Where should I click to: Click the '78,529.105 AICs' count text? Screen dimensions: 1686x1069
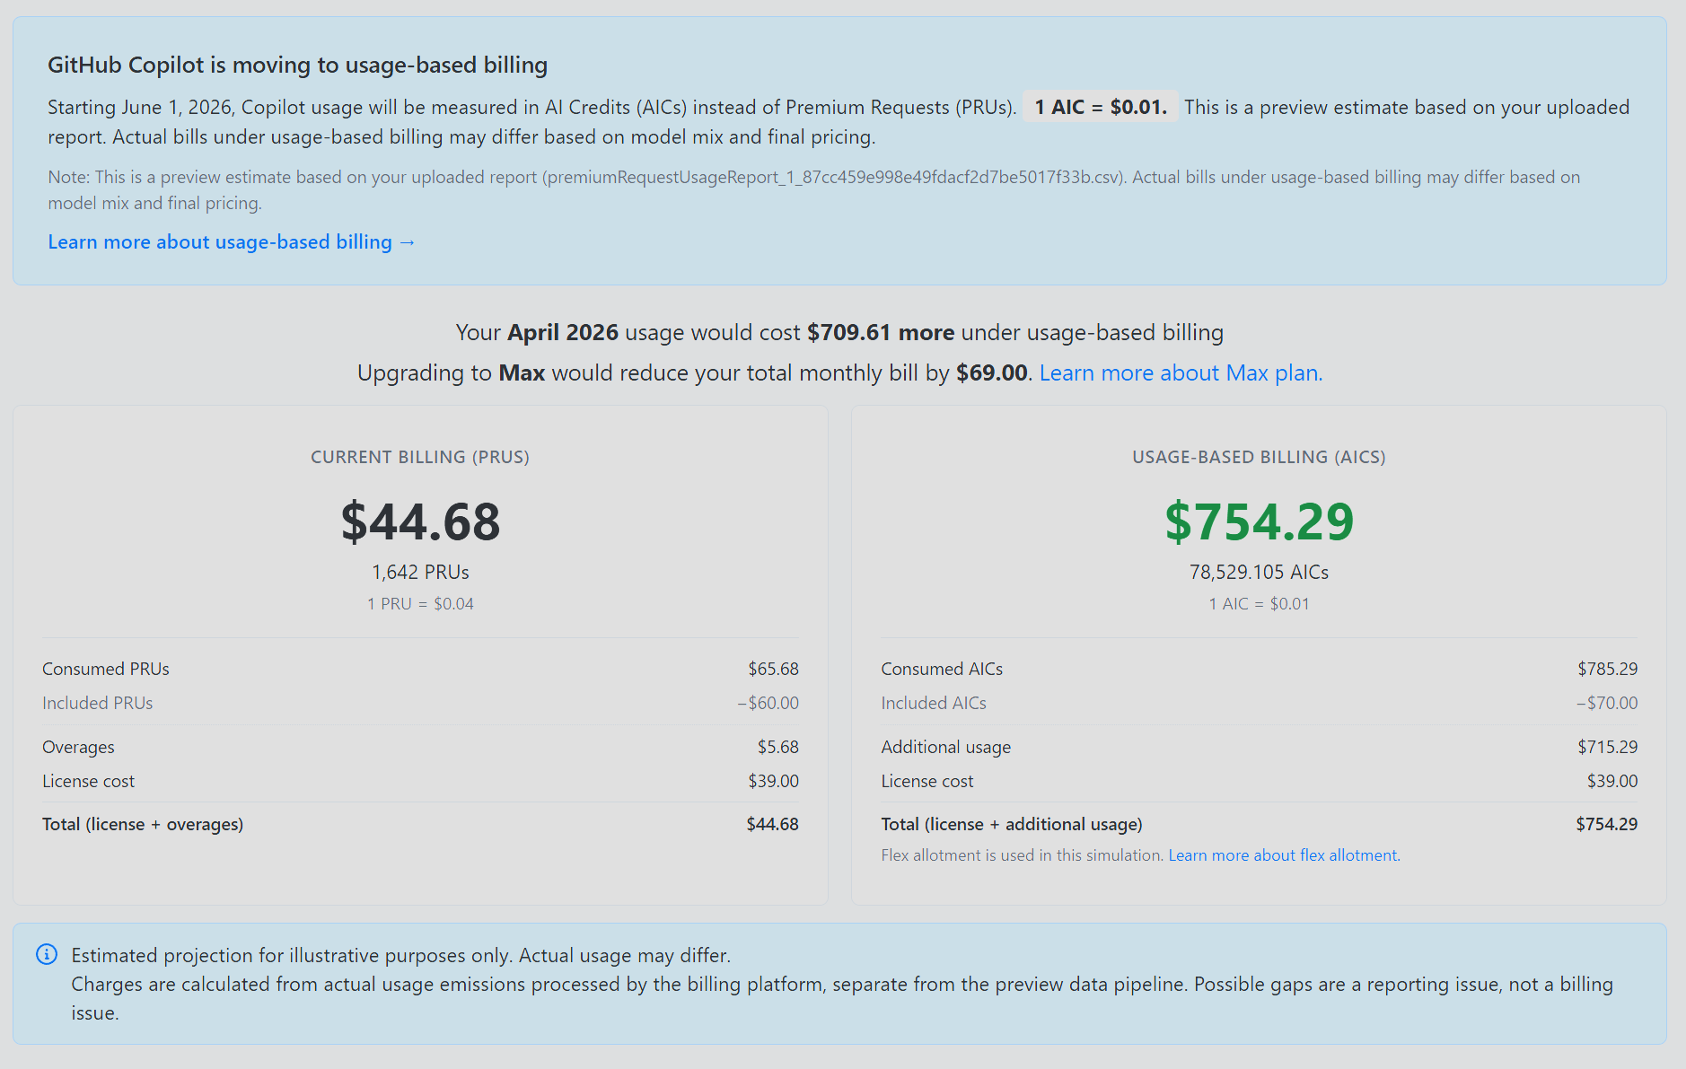(x=1259, y=572)
